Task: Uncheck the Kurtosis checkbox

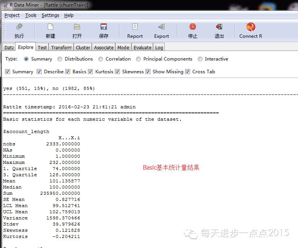Action: tap(91, 72)
